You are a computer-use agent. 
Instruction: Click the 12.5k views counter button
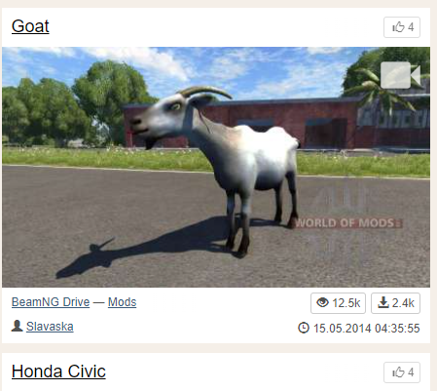(338, 303)
